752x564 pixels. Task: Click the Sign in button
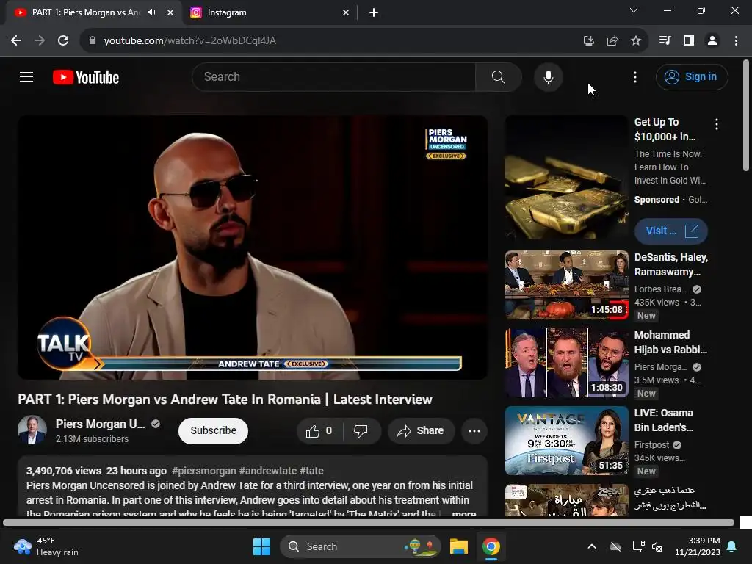tap(692, 76)
